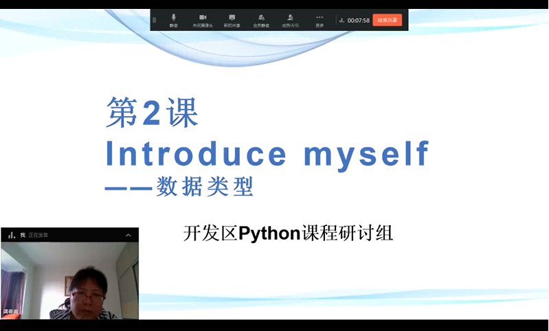The width and height of the screenshot is (549, 331).
Task: Click the 开发区Python课程研讨组 text line
Action: 288,233
